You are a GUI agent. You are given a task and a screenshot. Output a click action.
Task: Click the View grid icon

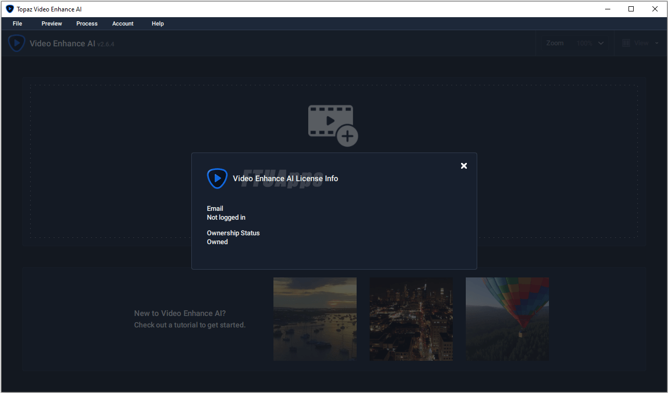(626, 43)
